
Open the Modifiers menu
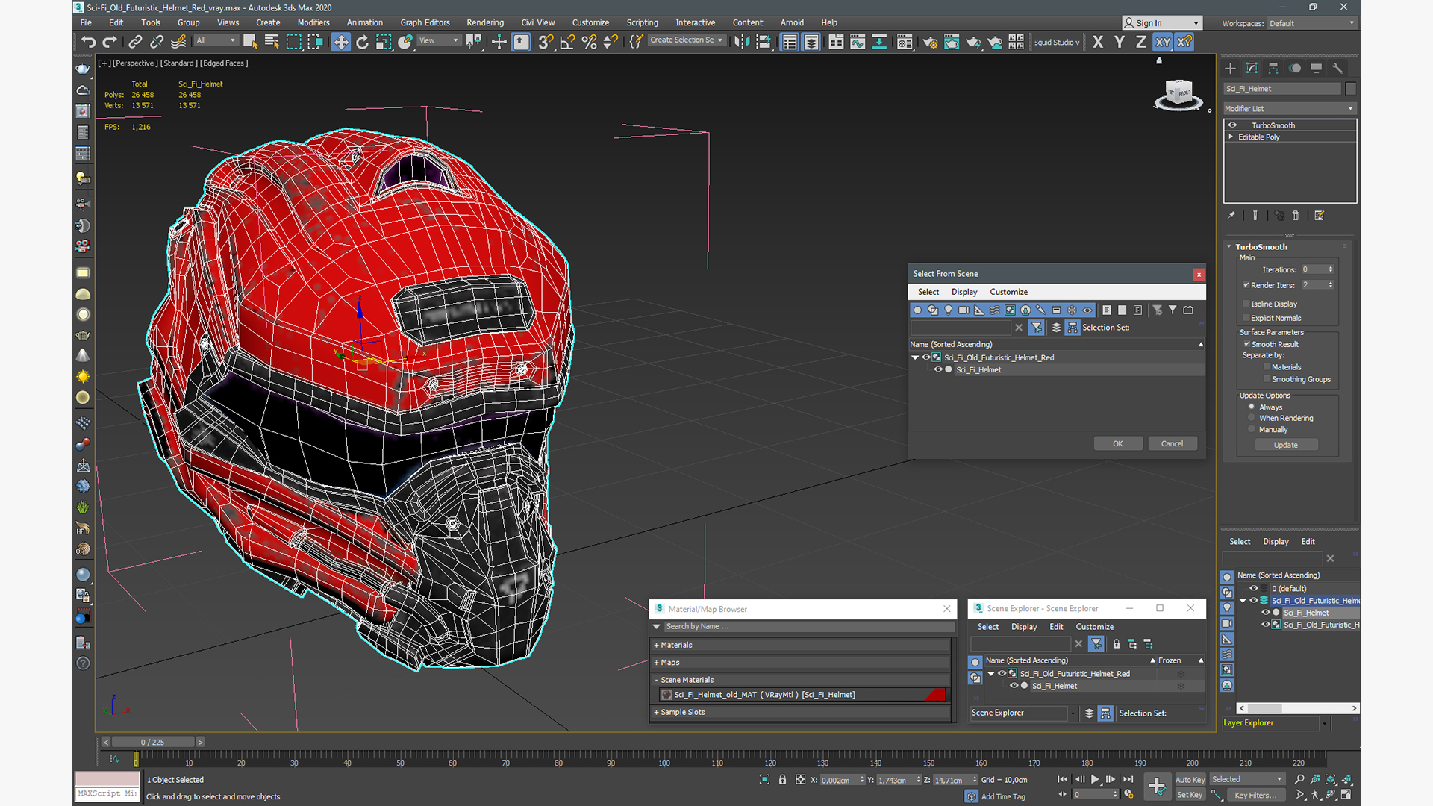tap(313, 22)
